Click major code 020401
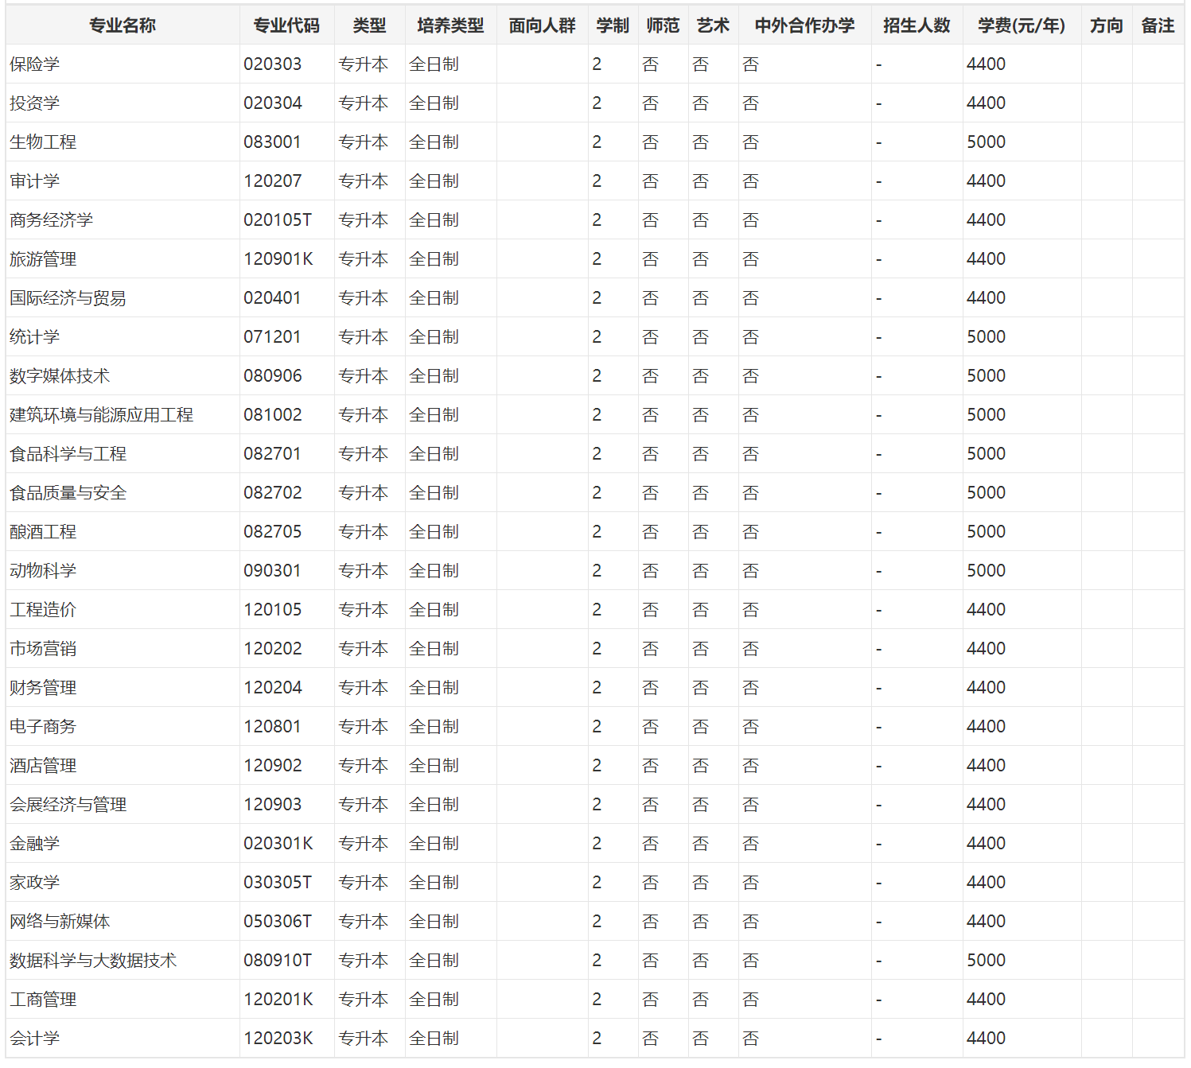Screen dimensions: 1191x1068 (x=273, y=298)
